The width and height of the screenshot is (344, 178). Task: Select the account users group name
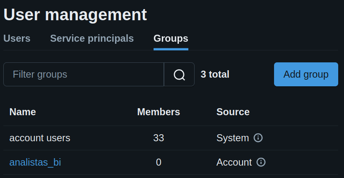(x=40, y=138)
